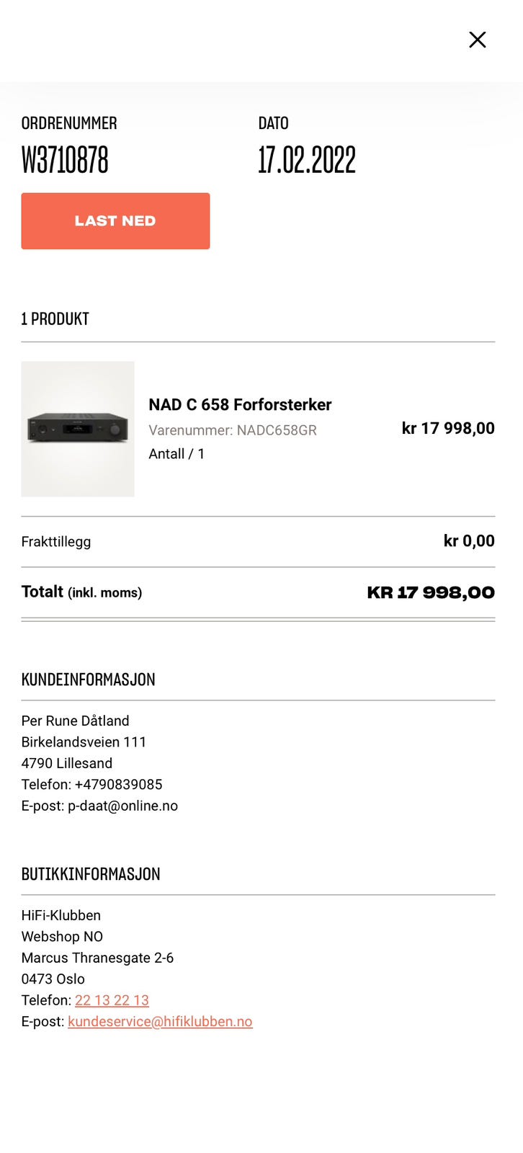Click the KUNDEINFORMASJON section heading
The width and height of the screenshot is (523, 1153).
[x=88, y=679]
